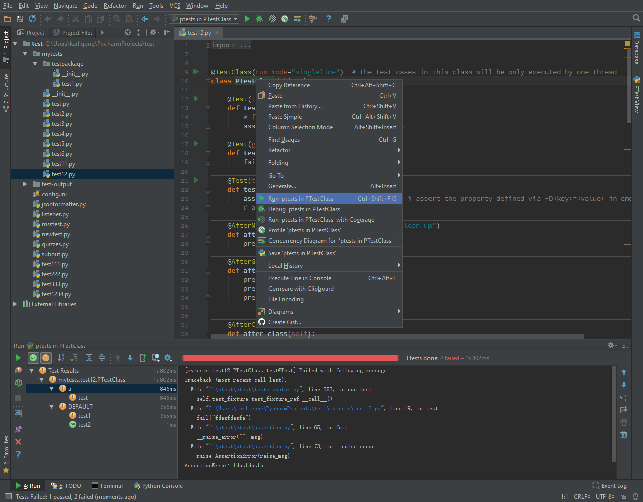This screenshot has height=502, width=643.
Task: Switch to Project Files tab
Action: coord(73,33)
